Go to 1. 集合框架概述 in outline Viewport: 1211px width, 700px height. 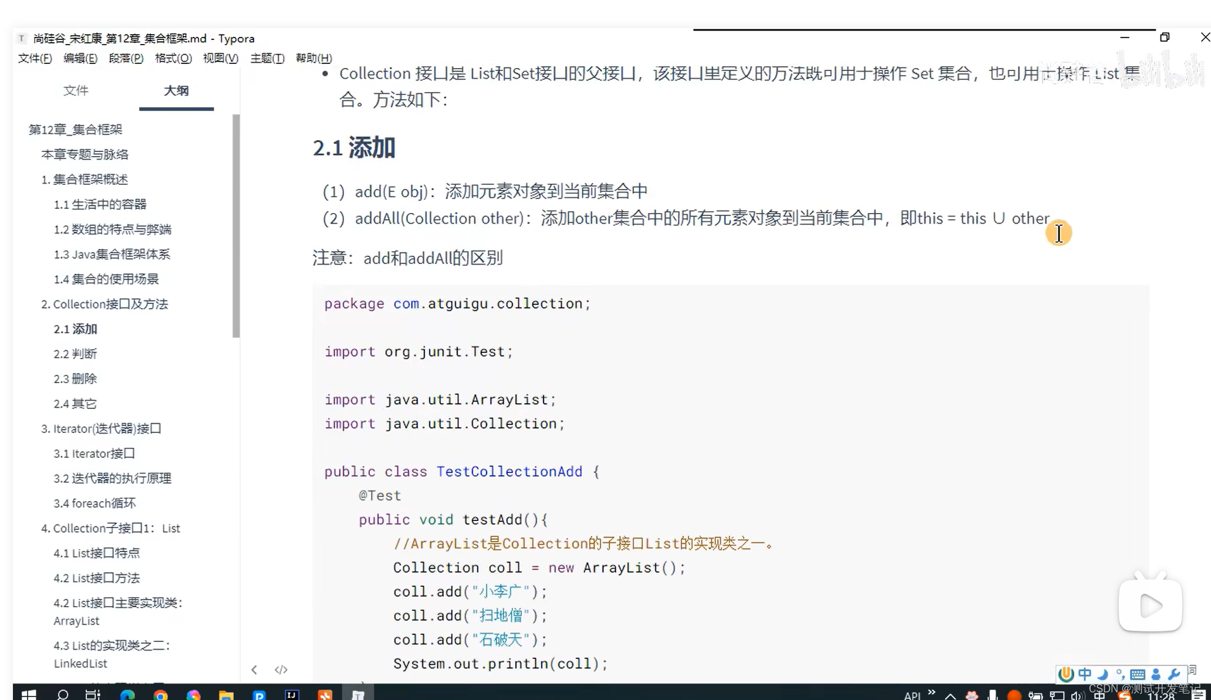(85, 180)
